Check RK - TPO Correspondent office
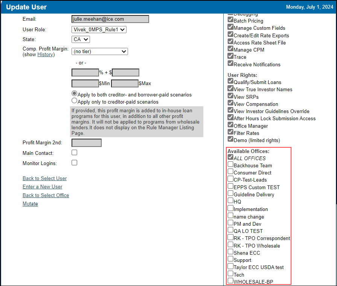The width and height of the screenshot is (337, 286). [x=230, y=237]
